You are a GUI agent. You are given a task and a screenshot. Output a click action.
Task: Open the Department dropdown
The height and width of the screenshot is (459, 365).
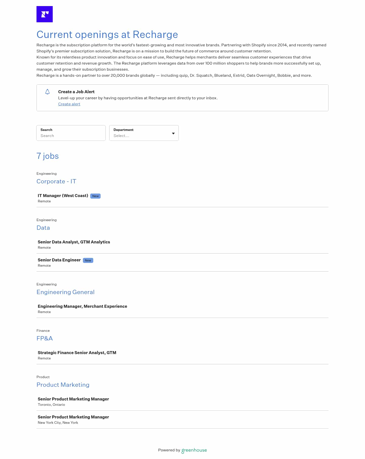141,133
